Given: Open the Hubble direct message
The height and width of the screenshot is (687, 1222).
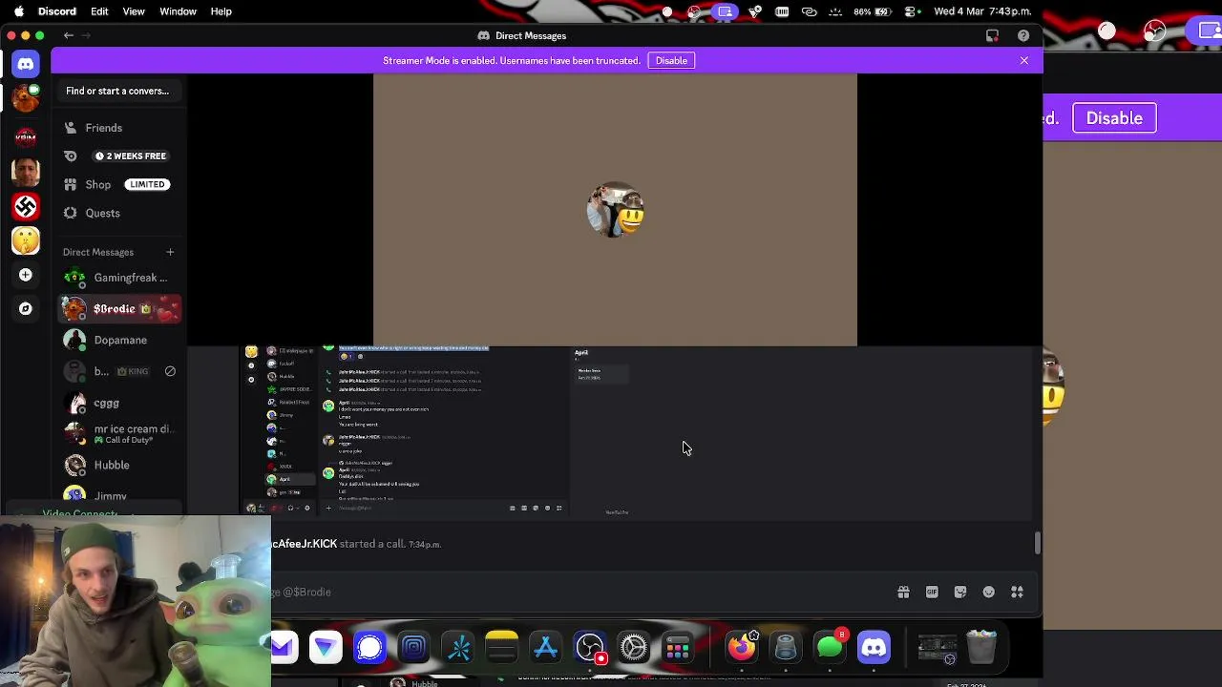Looking at the screenshot, I should pyautogui.click(x=119, y=465).
